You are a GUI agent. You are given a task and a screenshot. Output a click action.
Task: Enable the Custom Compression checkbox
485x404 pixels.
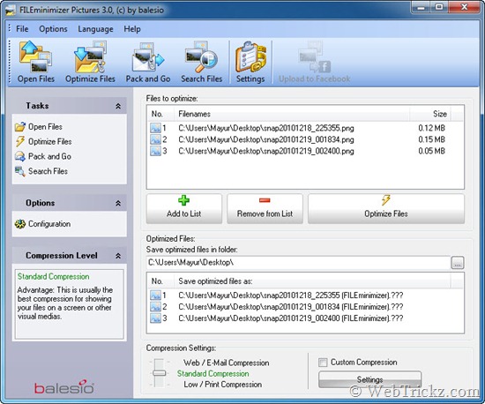click(x=323, y=363)
